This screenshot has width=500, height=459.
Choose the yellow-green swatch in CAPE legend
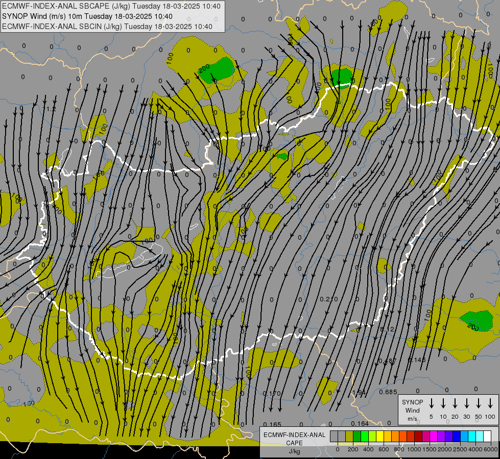(372, 436)
